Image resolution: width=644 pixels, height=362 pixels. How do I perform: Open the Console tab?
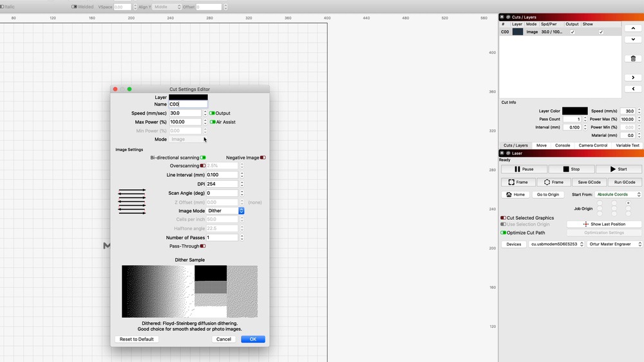[562, 145]
